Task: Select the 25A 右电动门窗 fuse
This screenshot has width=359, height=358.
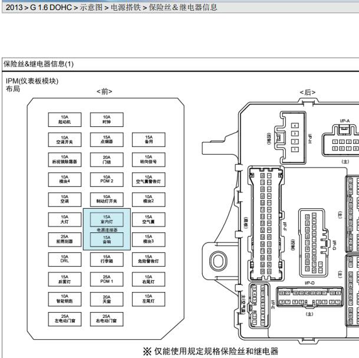Action: [107, 319]
